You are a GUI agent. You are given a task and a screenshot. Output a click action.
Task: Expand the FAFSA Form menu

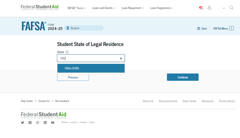pos(77,8)
